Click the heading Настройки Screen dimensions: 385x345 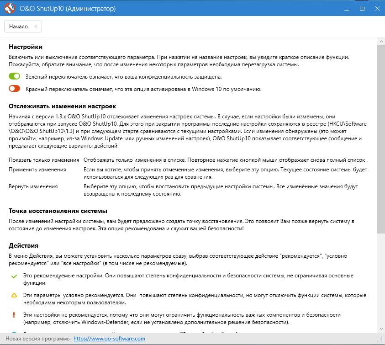pos(26,47)
